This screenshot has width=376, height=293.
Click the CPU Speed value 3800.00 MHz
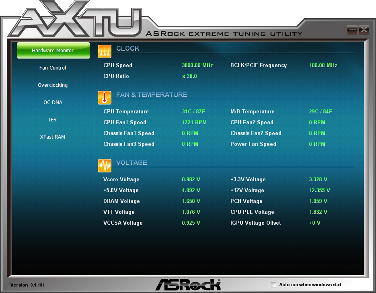(x=197, y=65)
